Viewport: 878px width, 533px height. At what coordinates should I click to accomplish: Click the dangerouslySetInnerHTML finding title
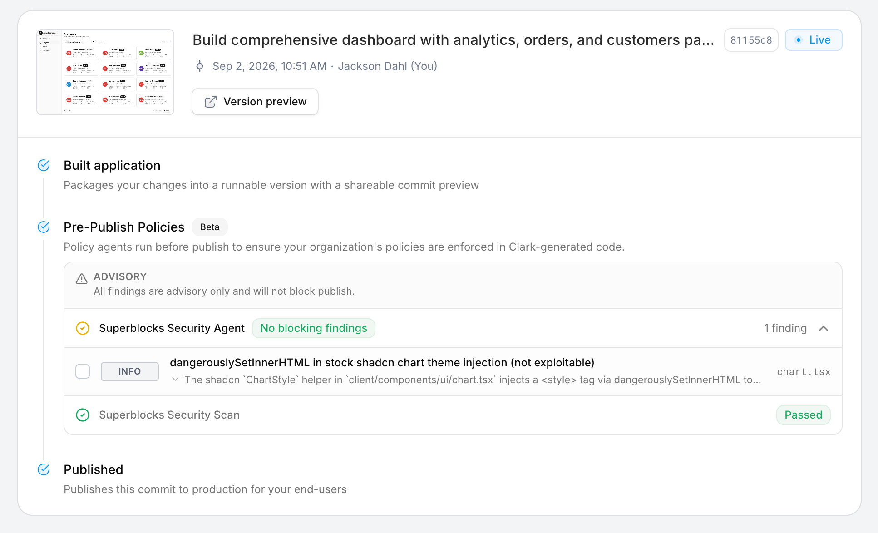[x=382, y=363]
